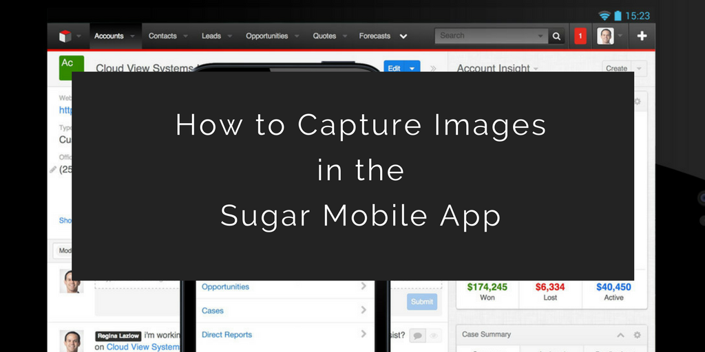The width and height of the screenshot is (705, 352).
Task: Switch to the Contacts tab
Action: tap(162, 36)
